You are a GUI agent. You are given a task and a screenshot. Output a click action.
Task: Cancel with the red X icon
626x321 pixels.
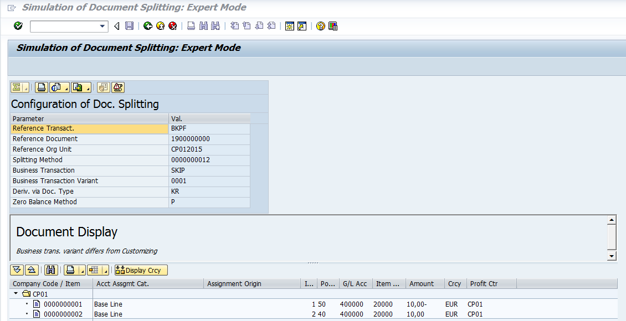172,26
